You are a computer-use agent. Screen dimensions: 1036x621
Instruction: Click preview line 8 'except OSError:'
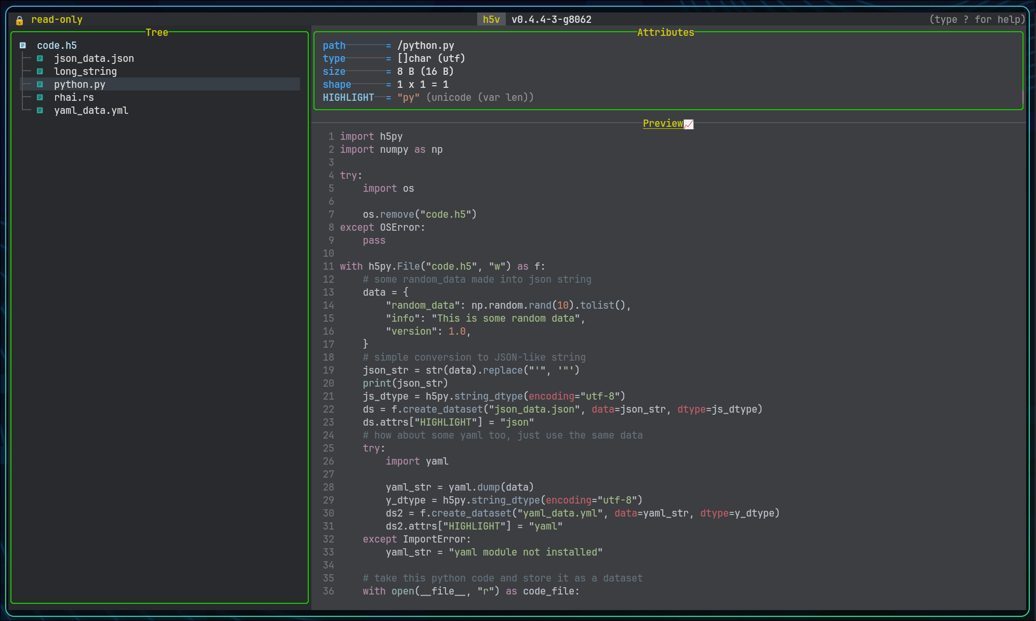pyautogui.click(x=383, y=227)
